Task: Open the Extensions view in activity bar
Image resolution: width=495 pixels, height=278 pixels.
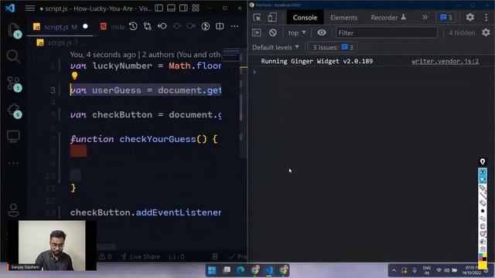Action: click(x=14, y=110)
